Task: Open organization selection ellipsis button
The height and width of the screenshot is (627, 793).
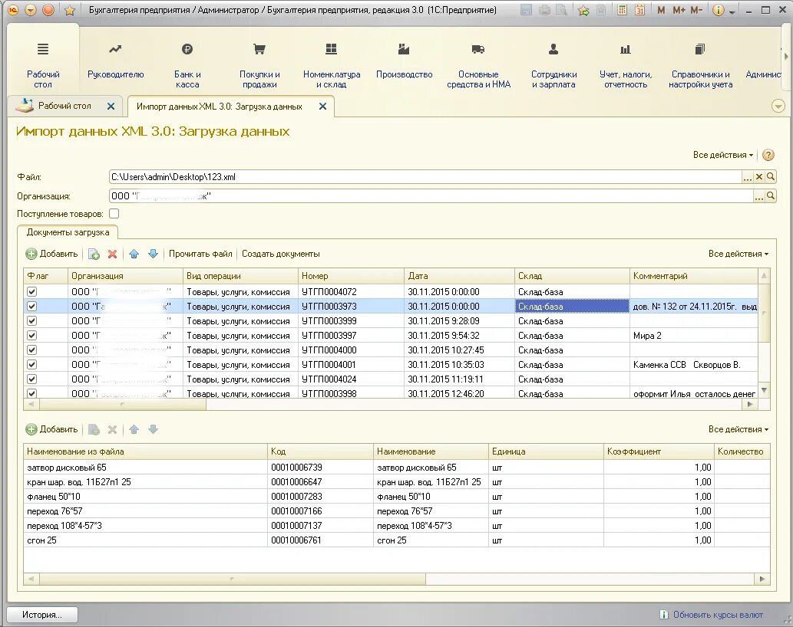Action: coord(758,196)
